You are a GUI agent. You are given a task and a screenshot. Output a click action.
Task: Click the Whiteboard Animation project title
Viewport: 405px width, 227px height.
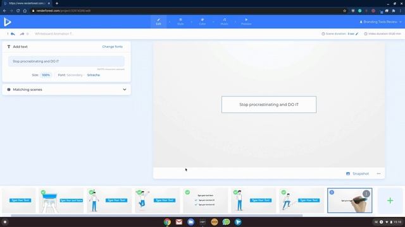tap(54, 33)
